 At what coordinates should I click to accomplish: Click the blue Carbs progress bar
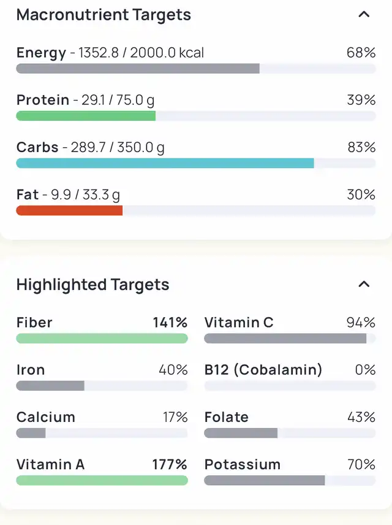coord(165,163)
